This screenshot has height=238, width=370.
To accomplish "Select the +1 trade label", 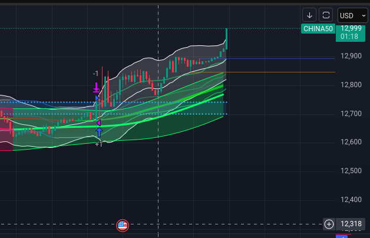I will coord(98,144).
